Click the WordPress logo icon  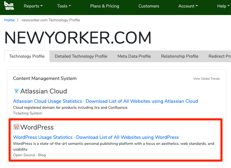(x=16, y=127)
